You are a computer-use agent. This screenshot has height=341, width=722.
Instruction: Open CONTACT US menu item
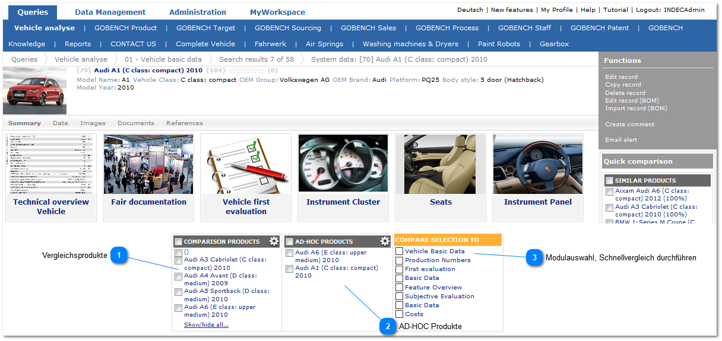coord(134,44)
